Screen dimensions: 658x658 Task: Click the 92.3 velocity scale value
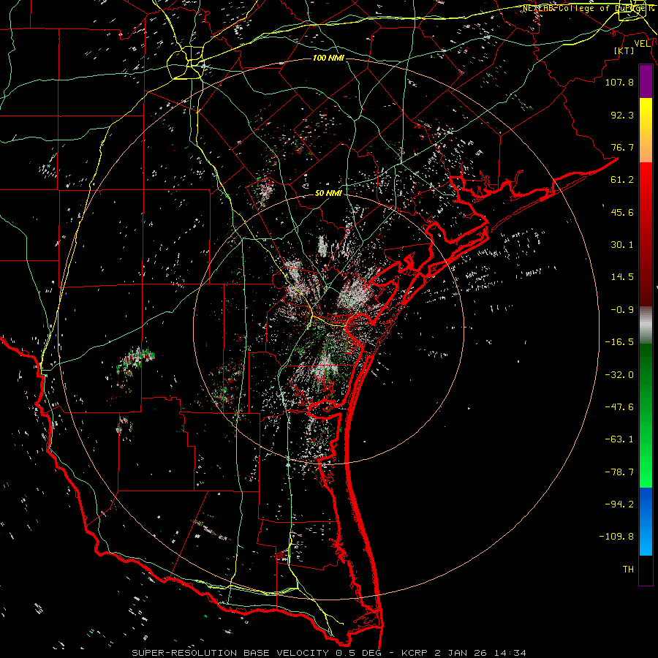tap(622, 115)
